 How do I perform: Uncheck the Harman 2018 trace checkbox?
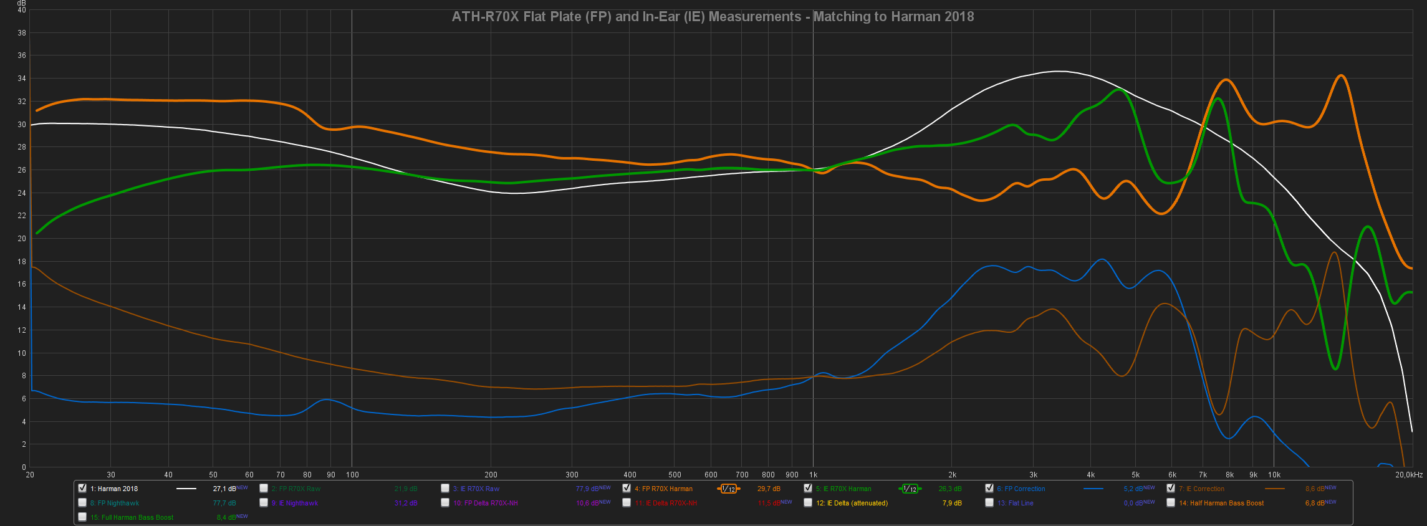coord(82,488)
